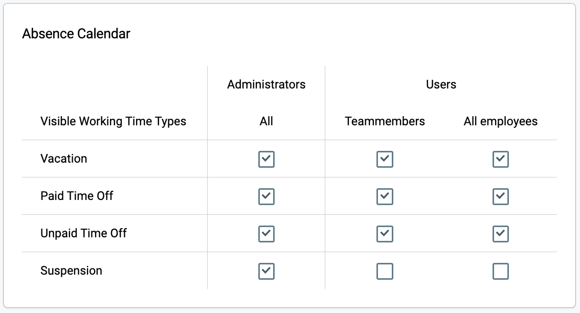Screen dimensions: 580x313
Task: Disable Unpaid Time Off for Administrators
Action: coord(266,234)
